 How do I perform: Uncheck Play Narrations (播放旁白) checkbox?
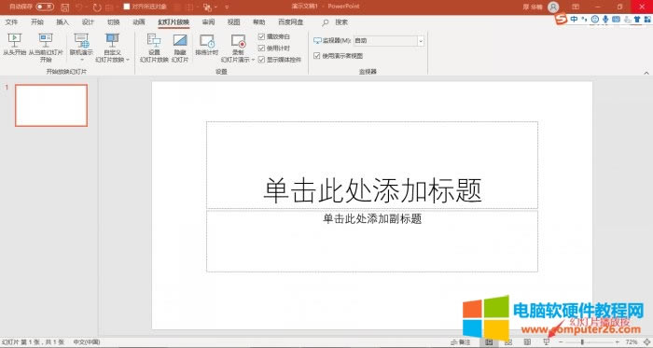coord(261,36)
